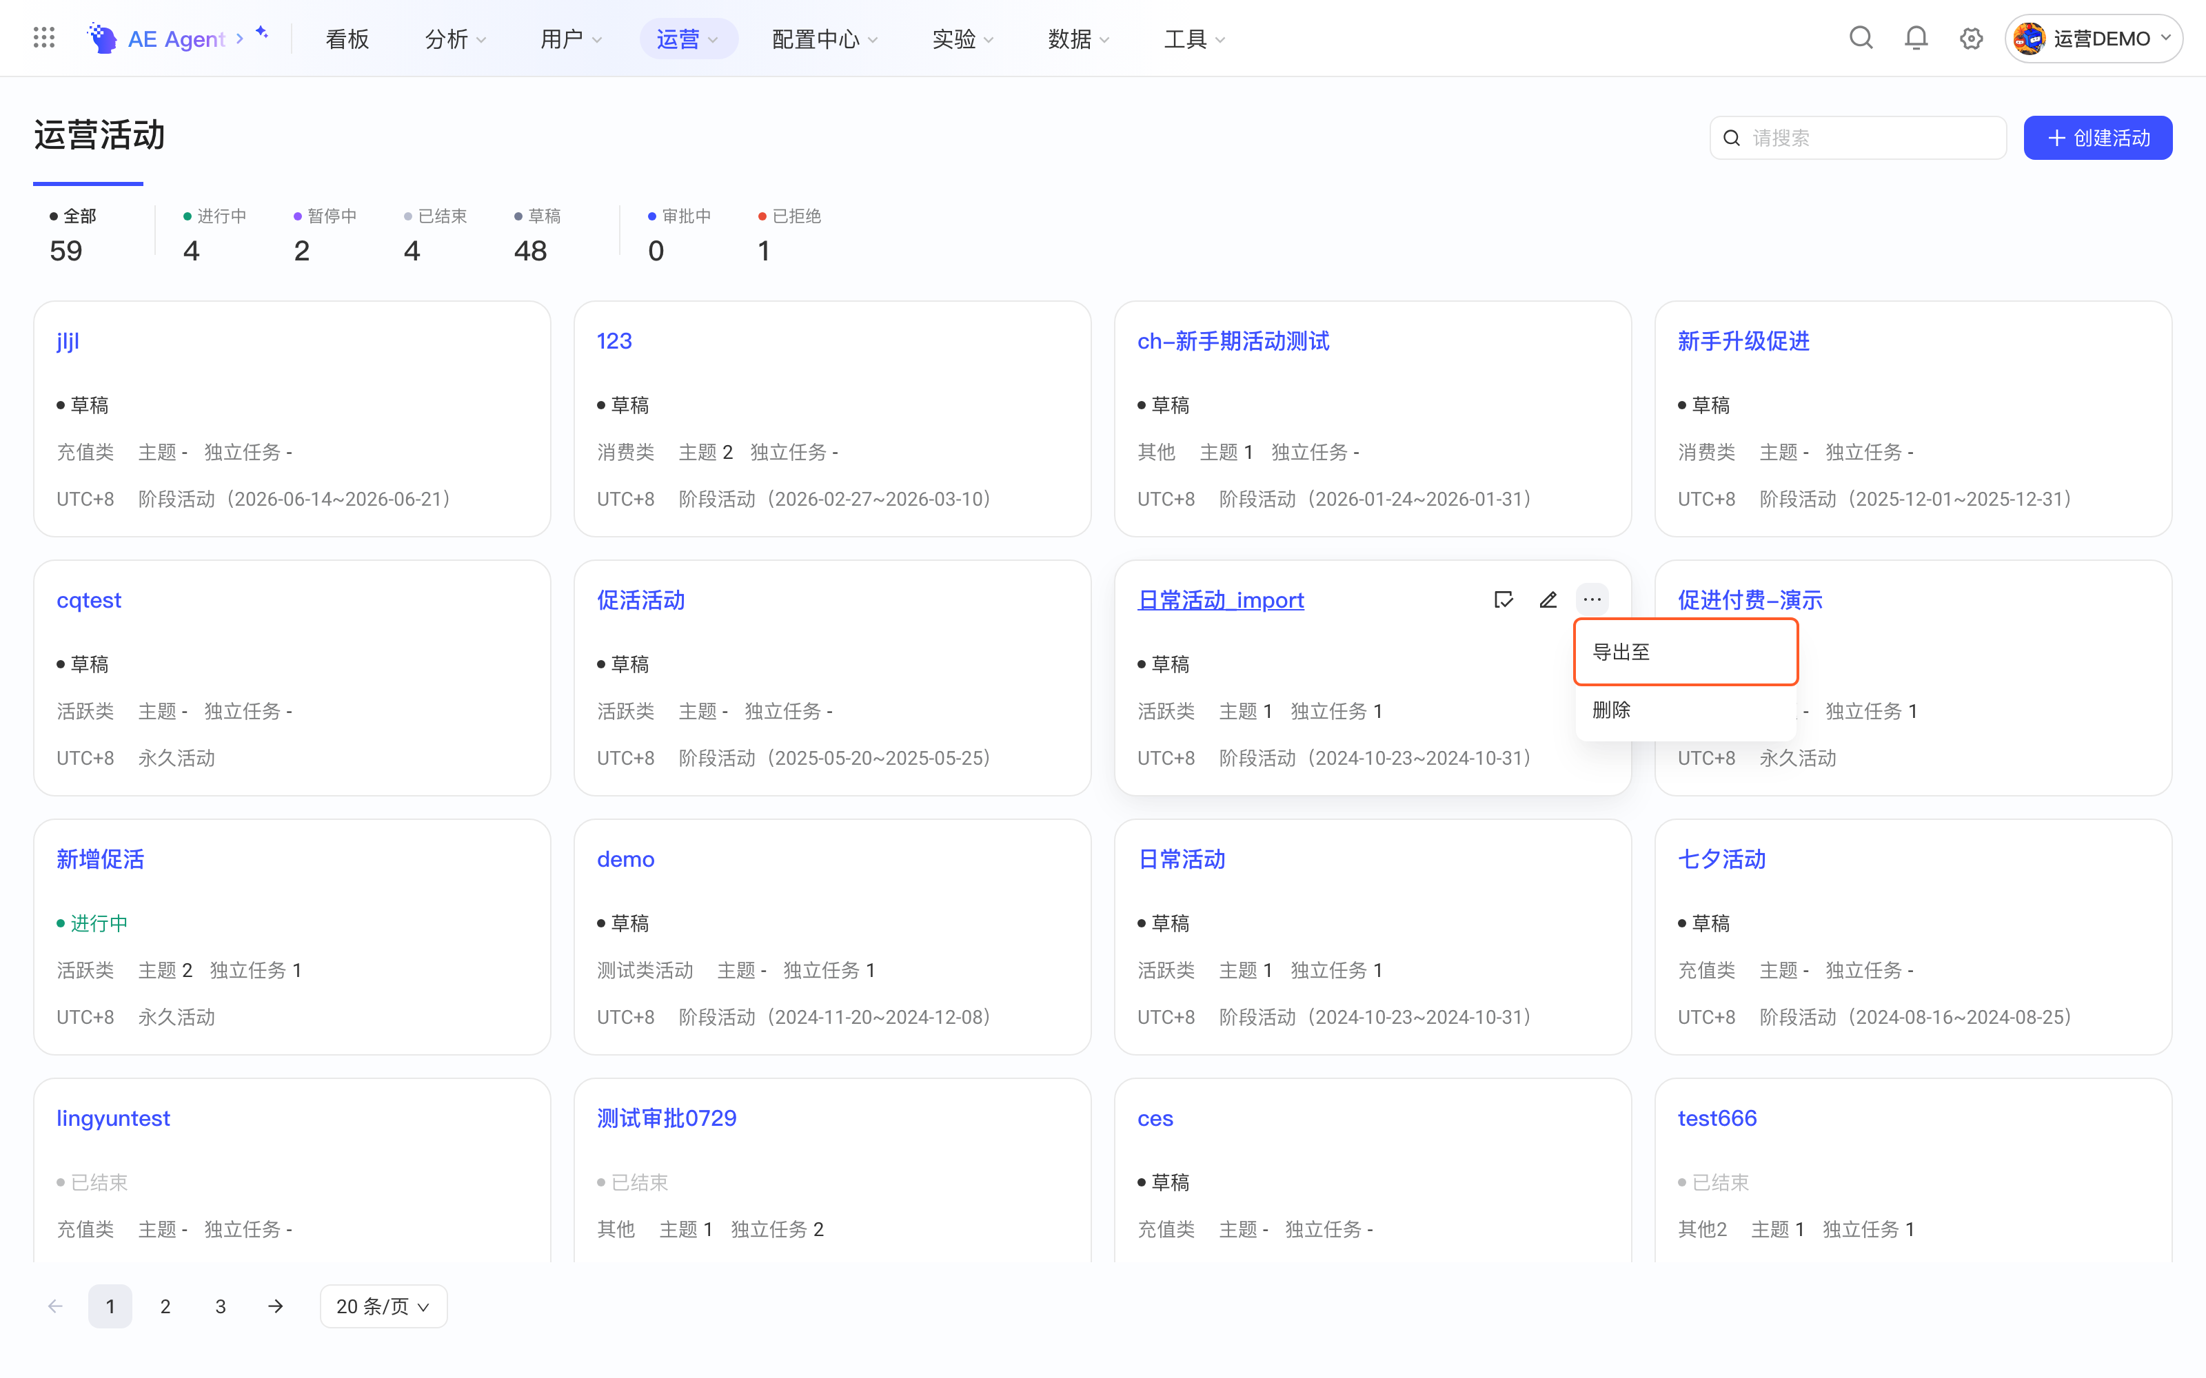Focus the 请搜索 search field
This screenshot has width=2206, height=1378.
1858,138
